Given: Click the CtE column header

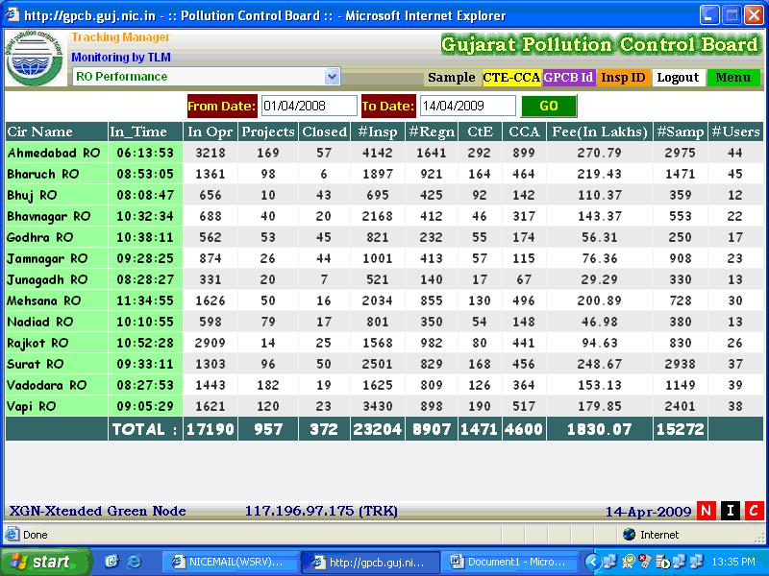Looking at the screenshot, I should [x=480, y=132].
